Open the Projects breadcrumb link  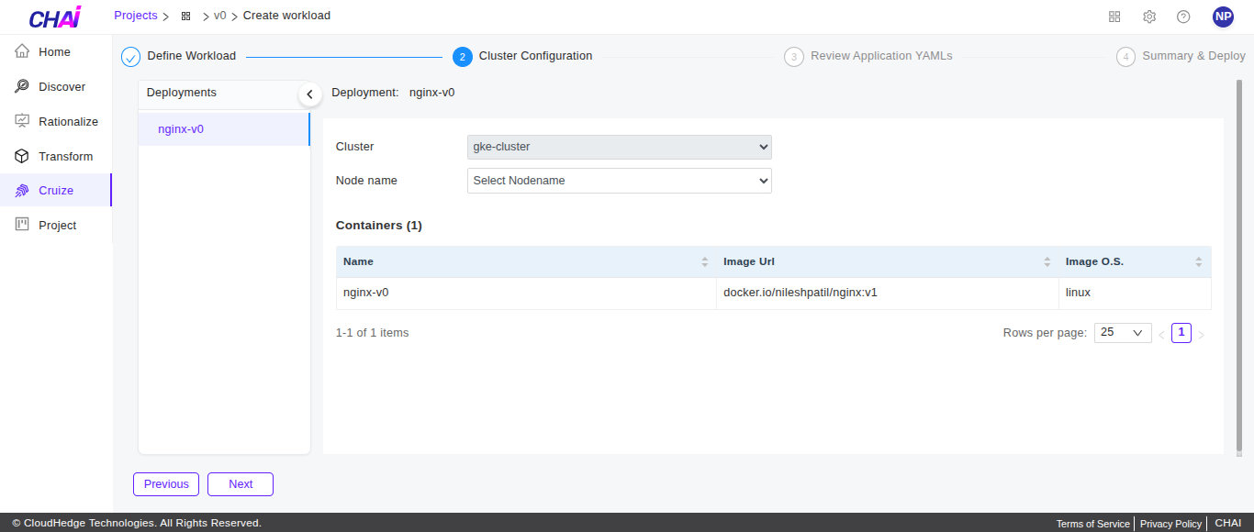(x=135, y=16)
